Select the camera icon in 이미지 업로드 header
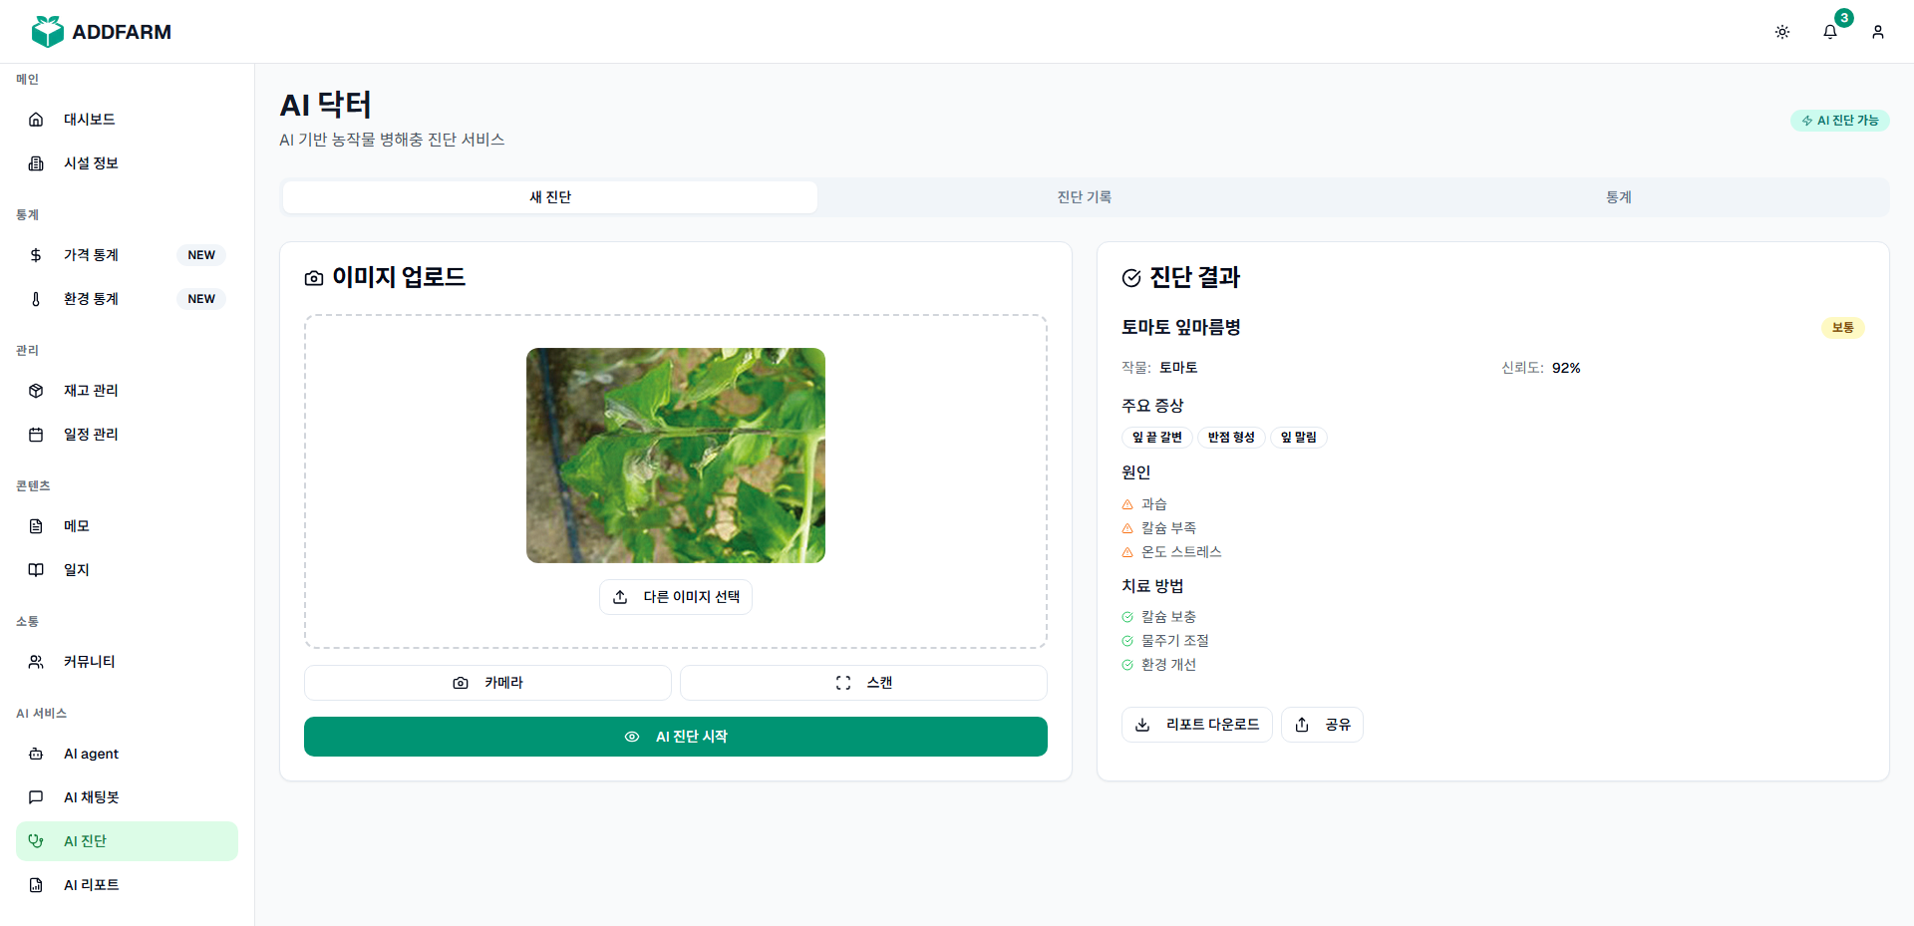The image size is (1914, 926). tap(315, 278)
